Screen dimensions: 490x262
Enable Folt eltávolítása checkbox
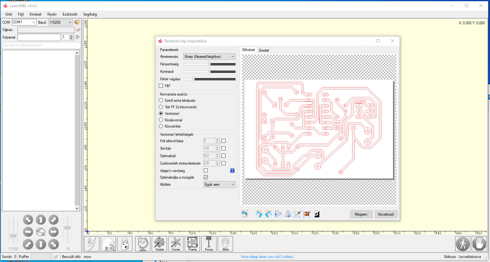223,141
